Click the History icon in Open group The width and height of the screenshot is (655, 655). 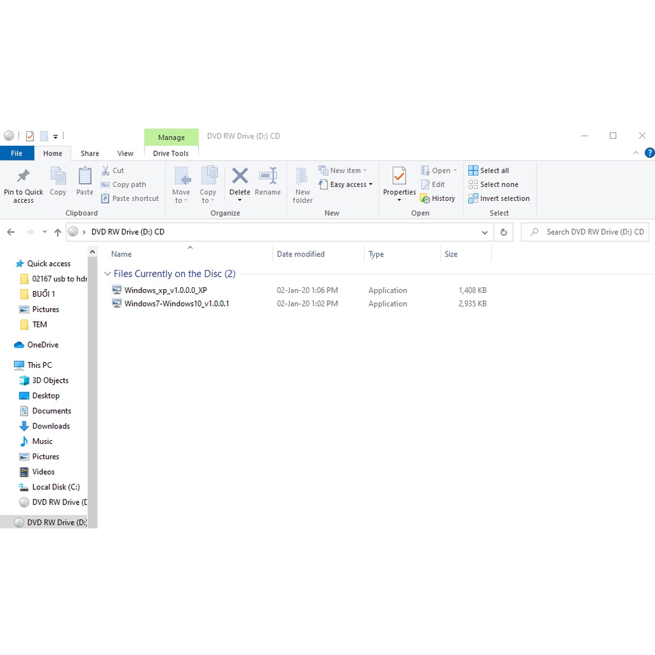425,199
